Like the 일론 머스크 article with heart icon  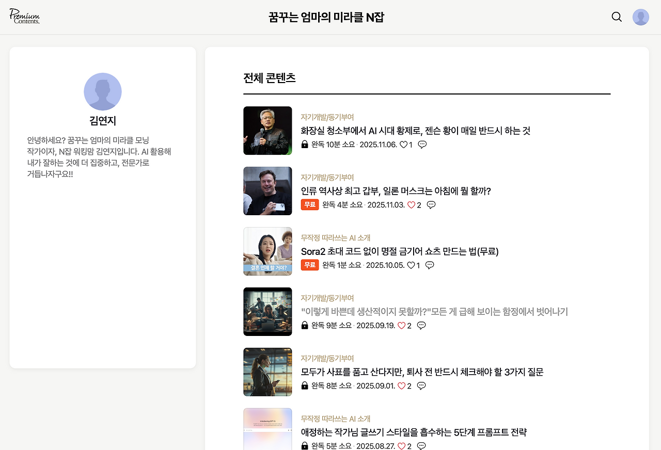tap(411, 205)
